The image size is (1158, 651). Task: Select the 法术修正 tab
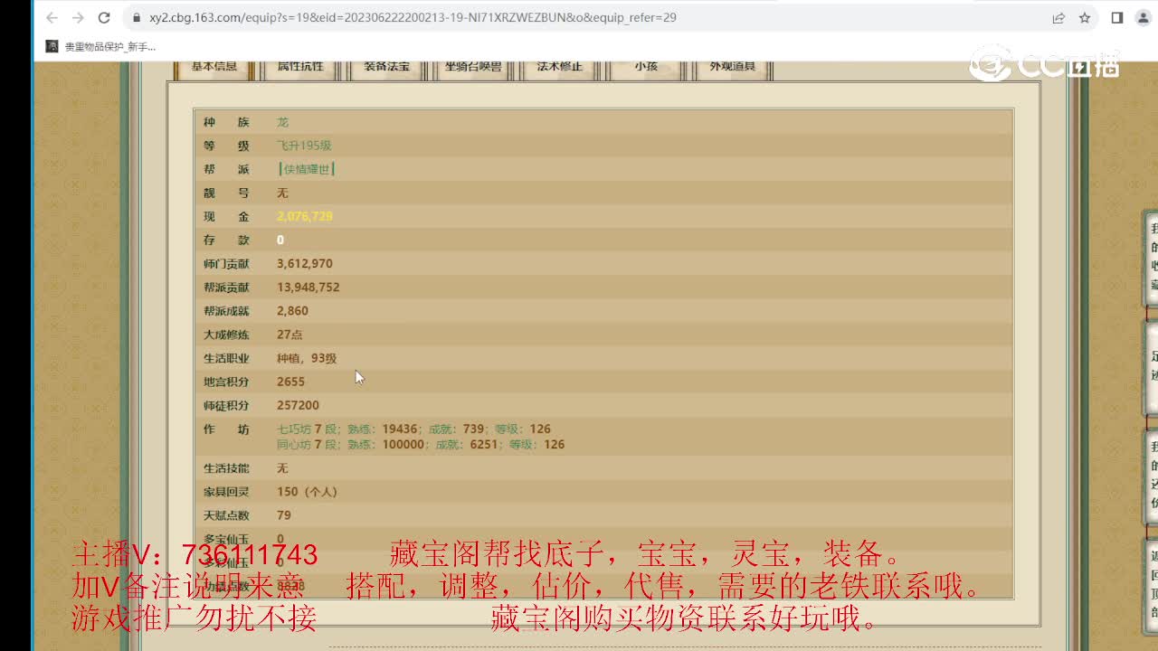559,69
